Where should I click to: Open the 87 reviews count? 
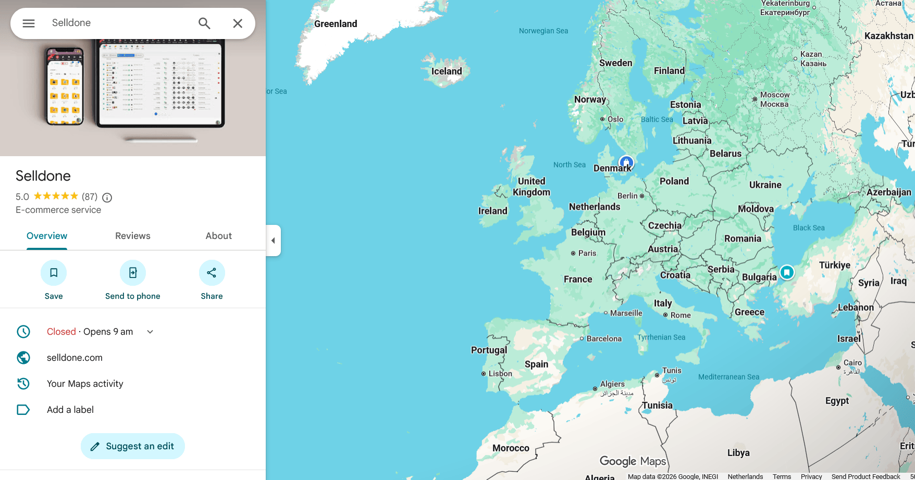click(90, 197)
